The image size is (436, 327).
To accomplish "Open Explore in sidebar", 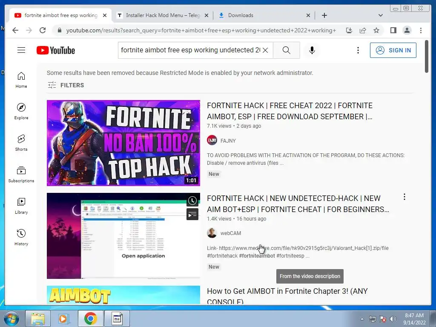I will (x=21, y=112).
